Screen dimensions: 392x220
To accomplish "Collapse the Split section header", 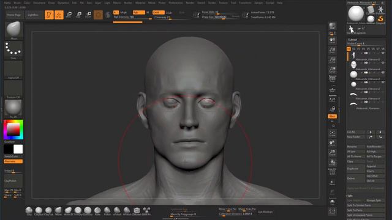I will click(350, 196).
